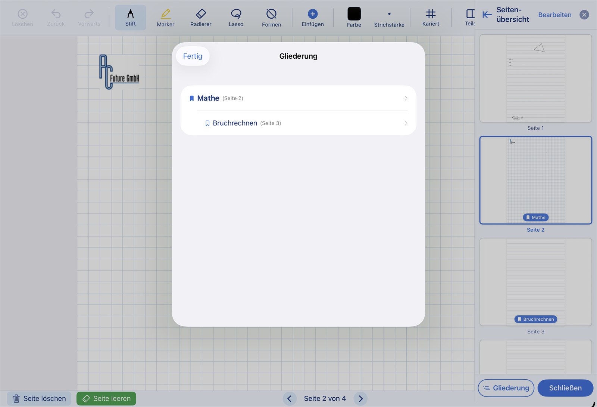
Task: Select the Stift pen tool
Action: click(130, 18)
